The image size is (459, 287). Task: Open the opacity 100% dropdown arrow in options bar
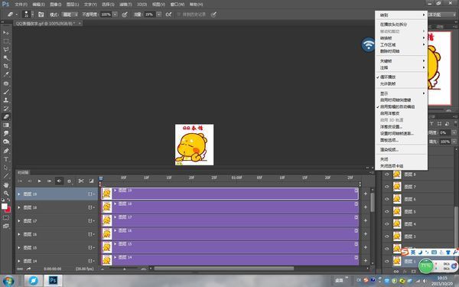click(115, 15)
